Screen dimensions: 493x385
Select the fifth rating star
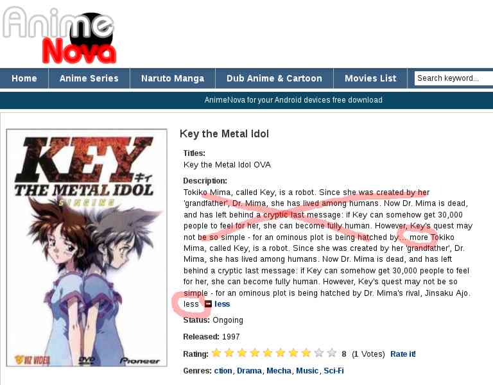coord(268,354)
